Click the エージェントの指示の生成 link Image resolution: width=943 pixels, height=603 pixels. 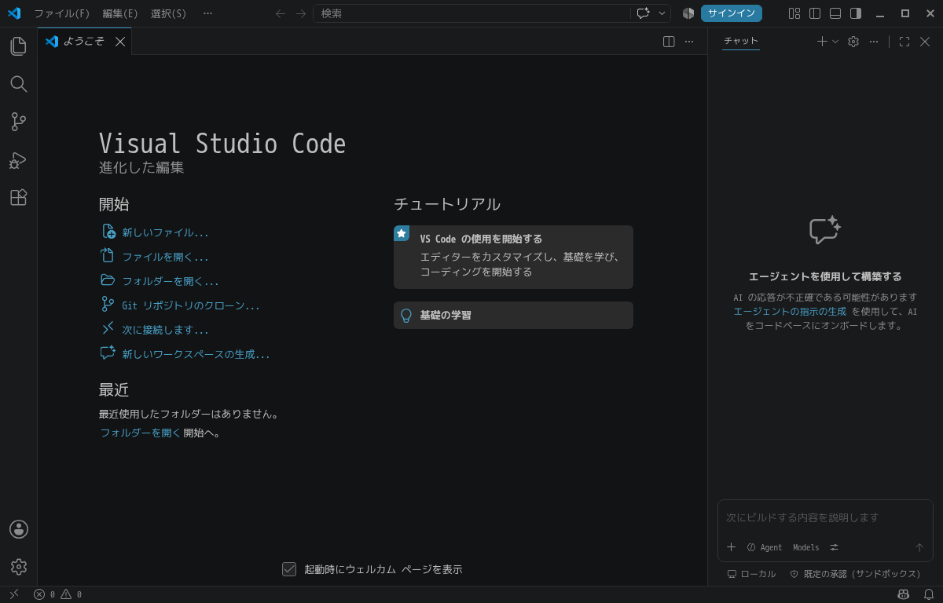click(x=791, y=312)
